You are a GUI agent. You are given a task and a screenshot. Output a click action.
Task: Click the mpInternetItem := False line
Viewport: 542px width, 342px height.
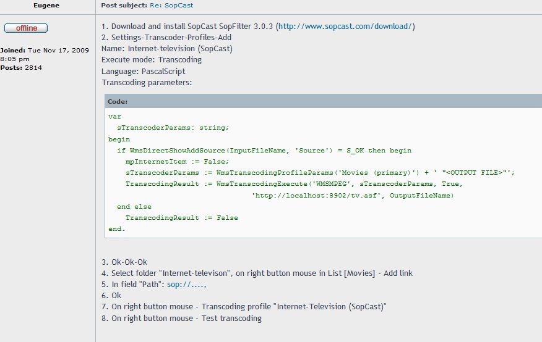pyautogui.click(x=177, y=161)
